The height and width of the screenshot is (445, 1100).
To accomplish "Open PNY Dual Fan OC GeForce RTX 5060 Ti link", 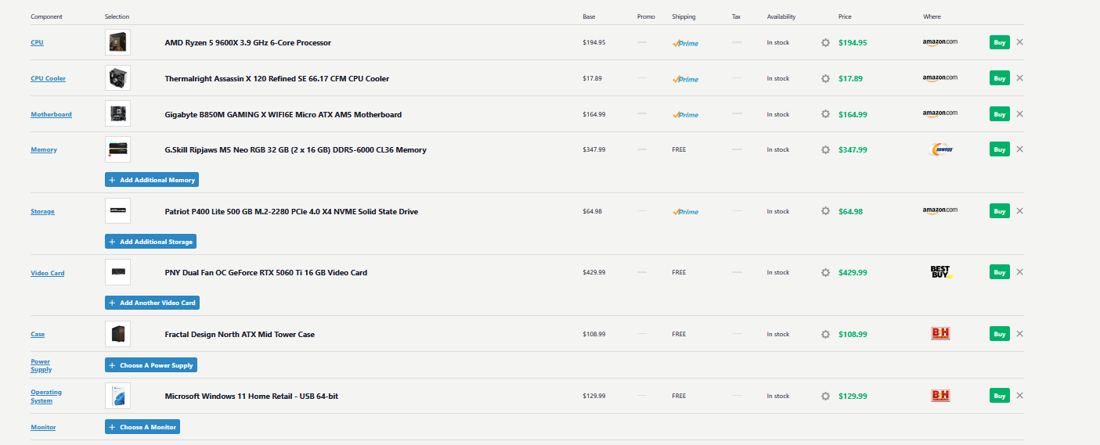I will [x=266, y=273].
